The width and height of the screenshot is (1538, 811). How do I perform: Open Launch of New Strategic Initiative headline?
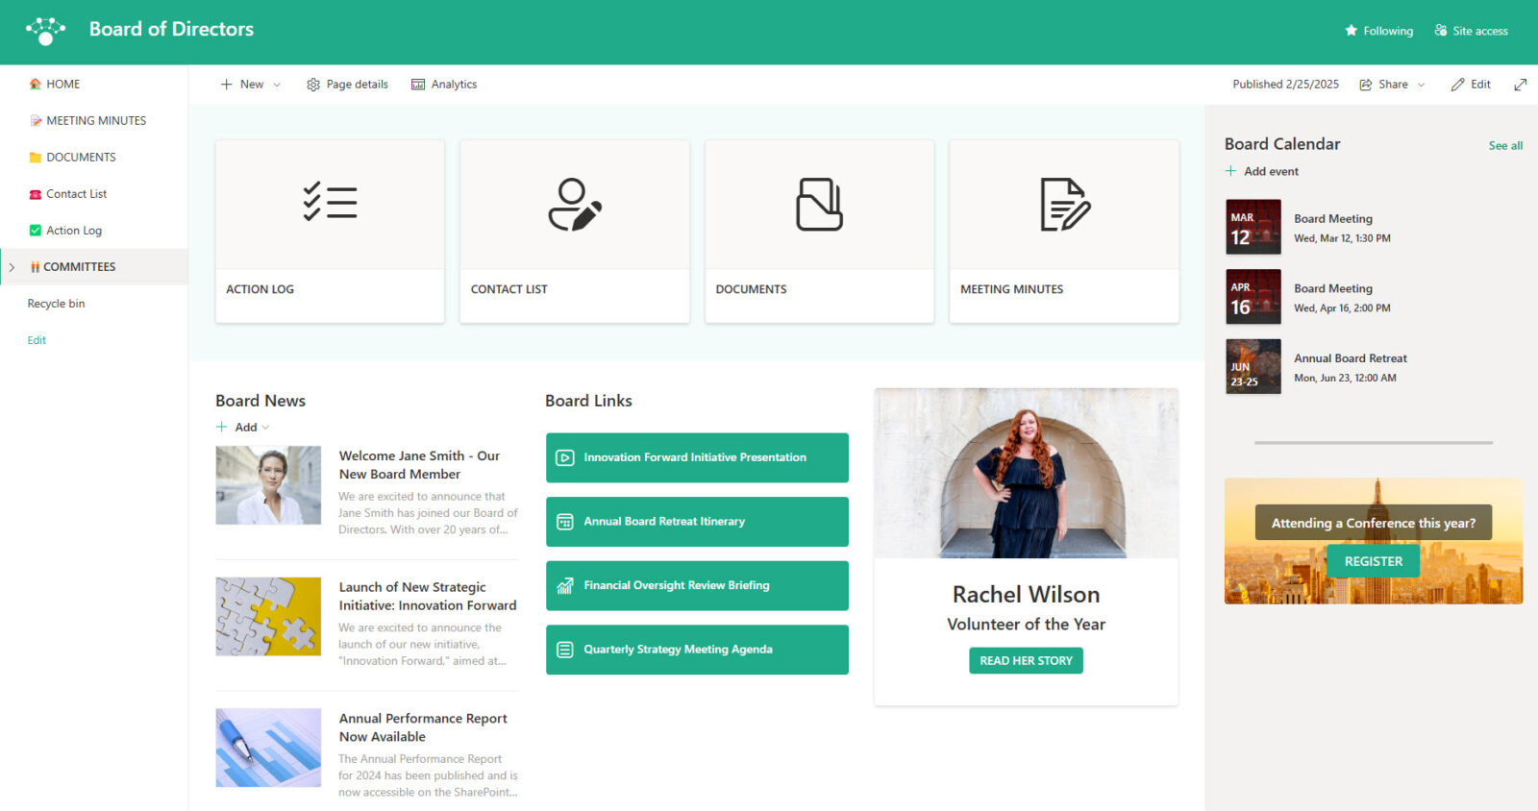428,597
